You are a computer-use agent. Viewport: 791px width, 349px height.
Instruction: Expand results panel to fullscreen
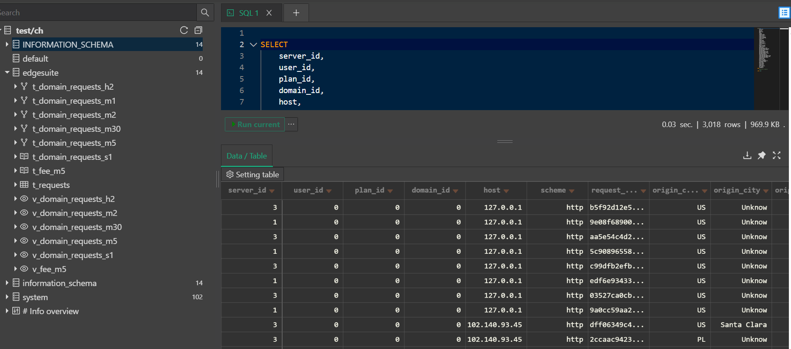click(777, 156)
